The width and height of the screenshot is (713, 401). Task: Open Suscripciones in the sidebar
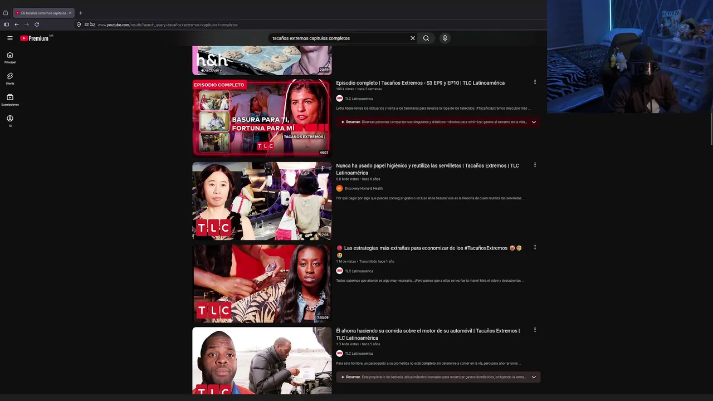tap(10, 100)
